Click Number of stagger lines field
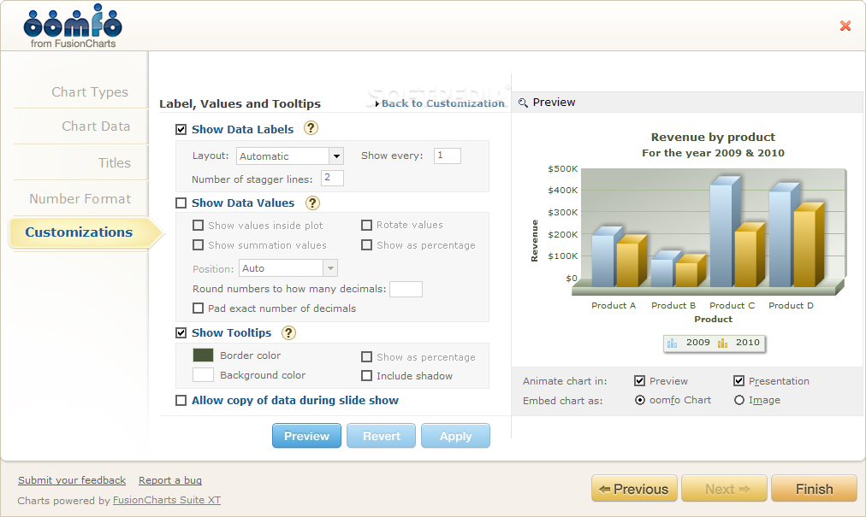 [332, 179]
